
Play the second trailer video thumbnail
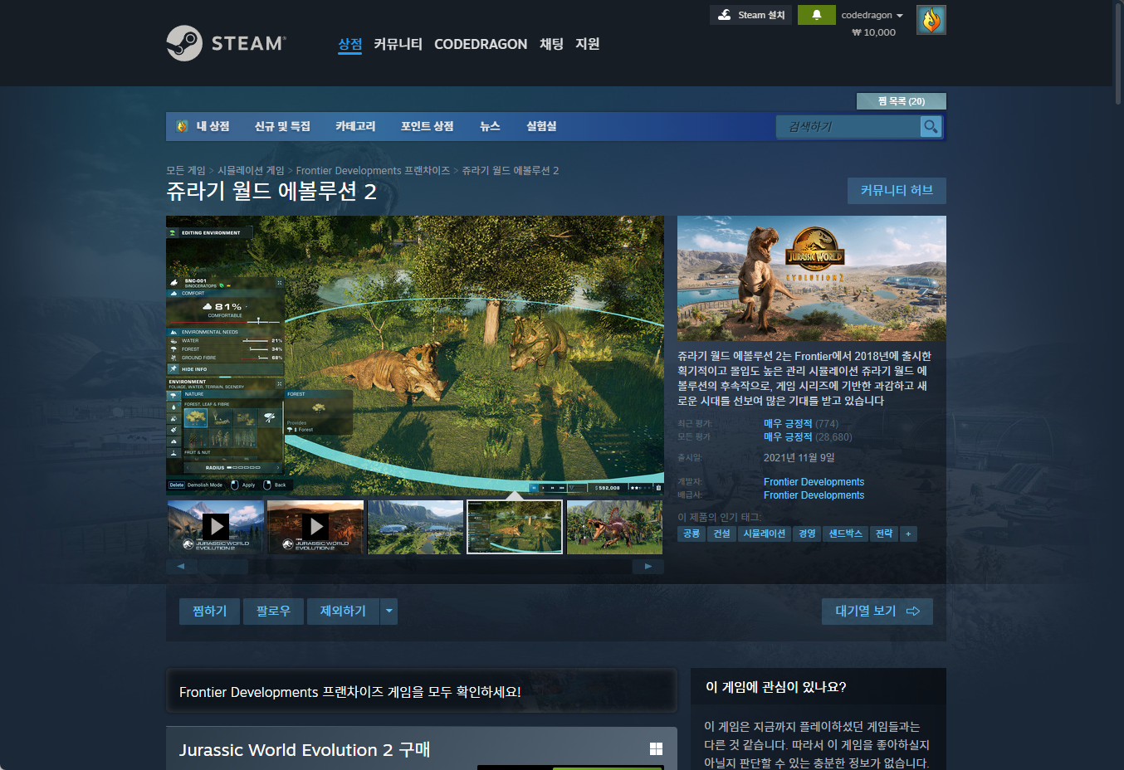pos(315,526)
